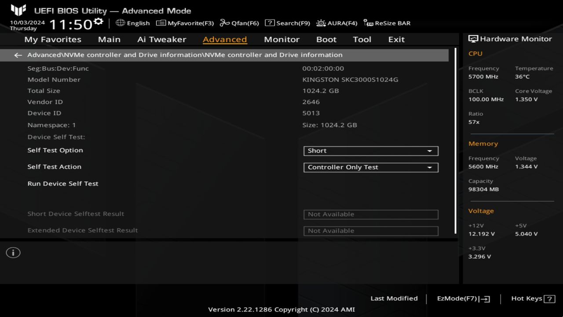563x317 pixels.
Task: Select the Advanced tab
Action: 225,39
